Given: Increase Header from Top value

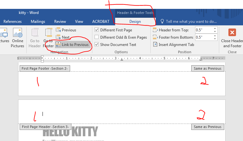Looking at the screenshot, I should pos(215,29).
